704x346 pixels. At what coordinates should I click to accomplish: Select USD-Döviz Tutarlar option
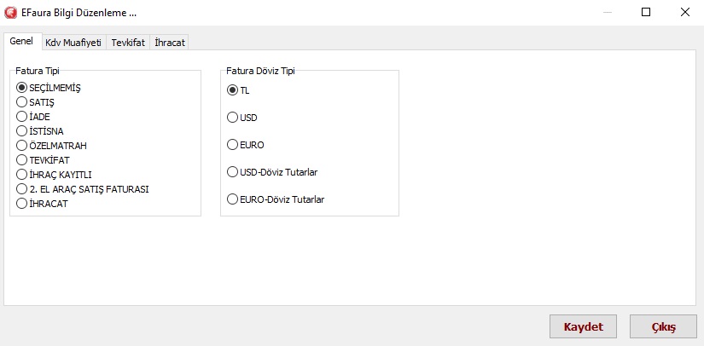pos(233,172)
